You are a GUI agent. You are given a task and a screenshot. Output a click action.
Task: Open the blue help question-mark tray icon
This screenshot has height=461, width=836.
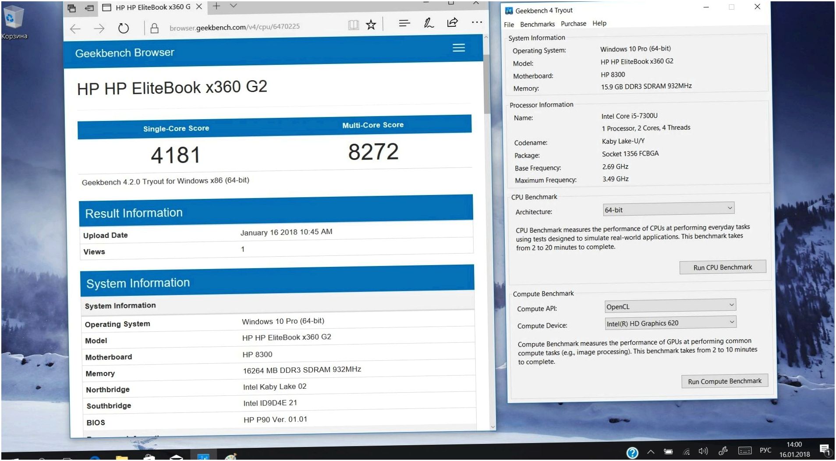coord(632,453)
